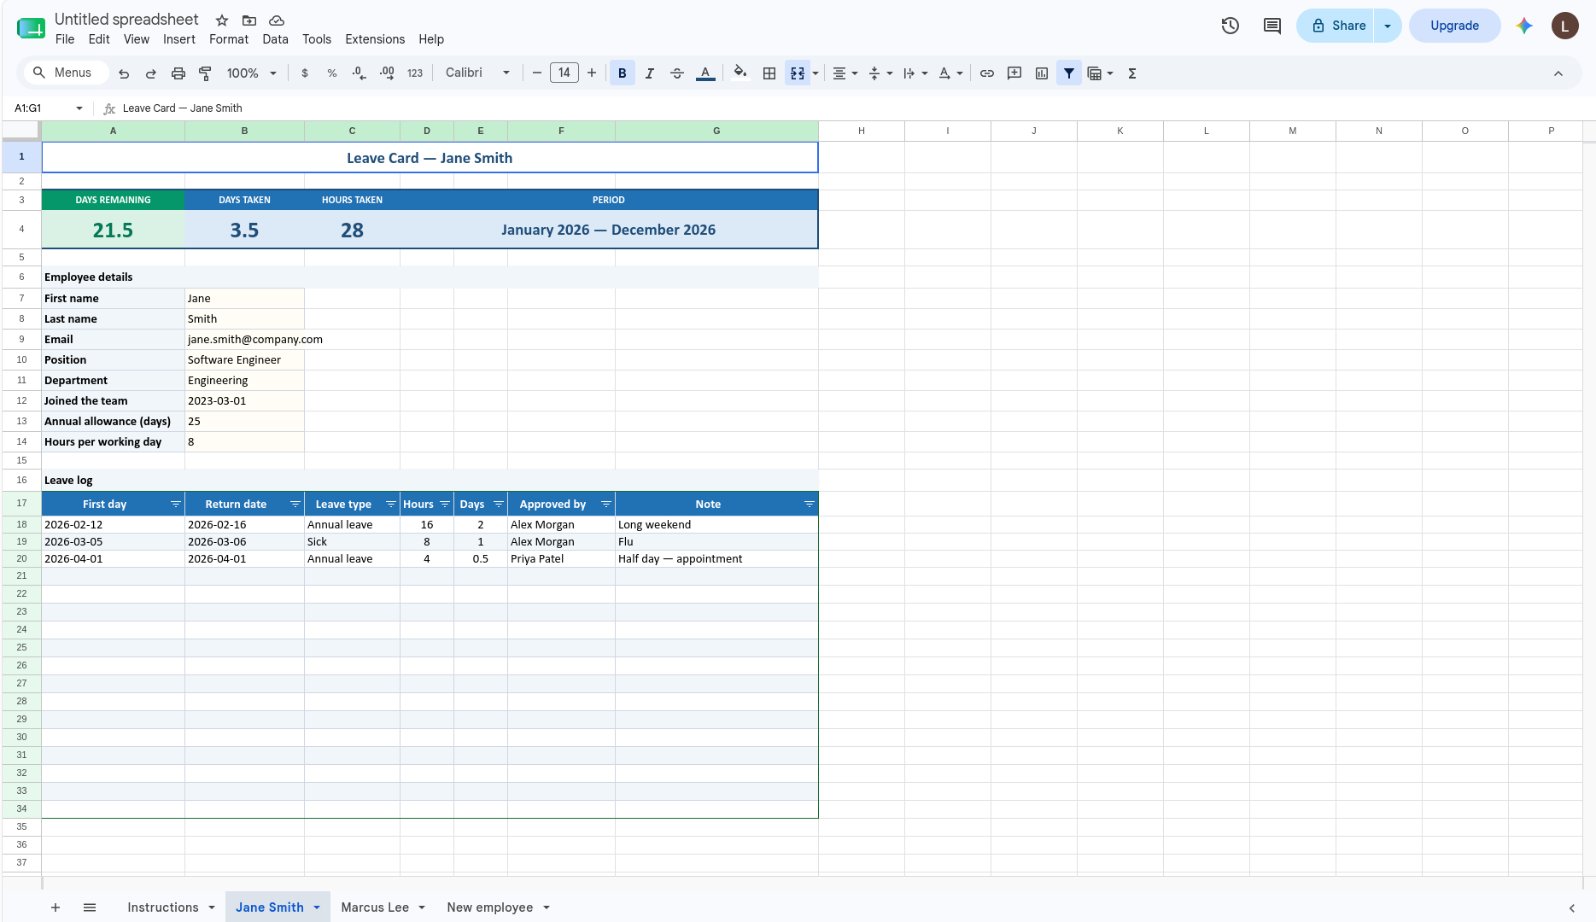Decrease decimal places icon
Image resolution: width=1596 pixels, height=922 pixels.
pyautogui.click(x=360, y=73)
